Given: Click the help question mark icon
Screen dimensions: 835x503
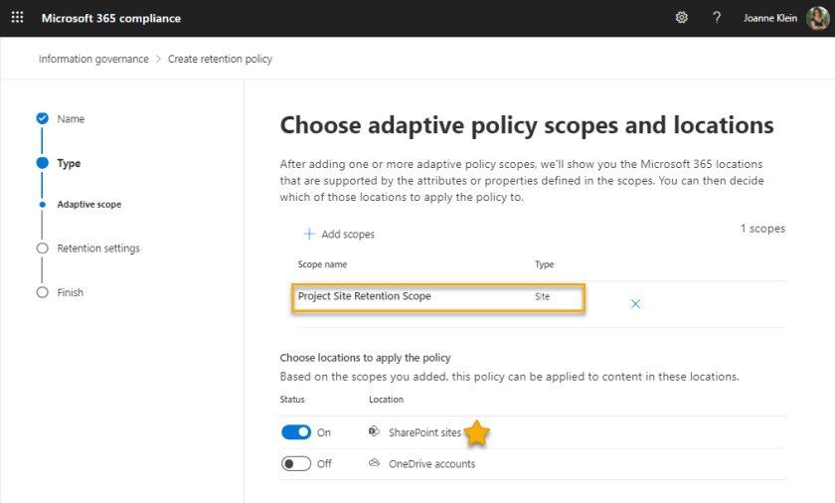Looking at the screenshot, I should 717,18.
